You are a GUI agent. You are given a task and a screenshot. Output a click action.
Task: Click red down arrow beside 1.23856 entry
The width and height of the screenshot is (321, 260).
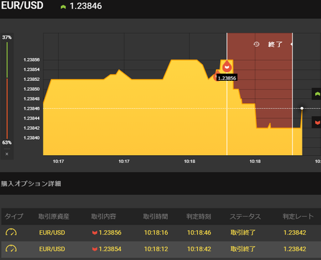pos(95,233)
